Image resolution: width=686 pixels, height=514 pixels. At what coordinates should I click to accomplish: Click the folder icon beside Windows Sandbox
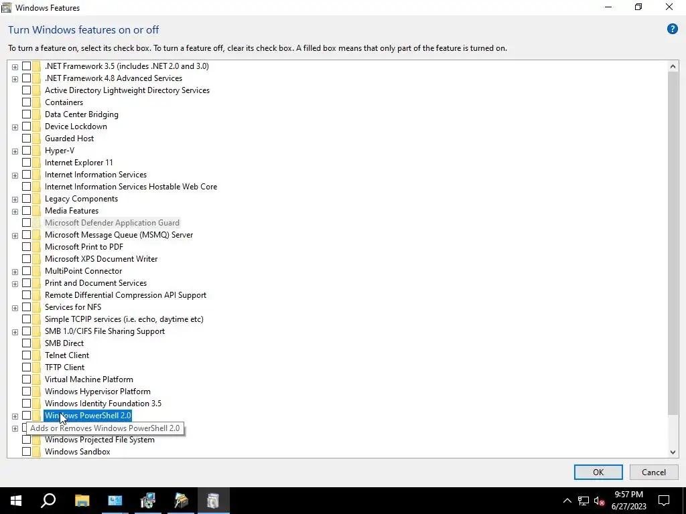point(36,452)
